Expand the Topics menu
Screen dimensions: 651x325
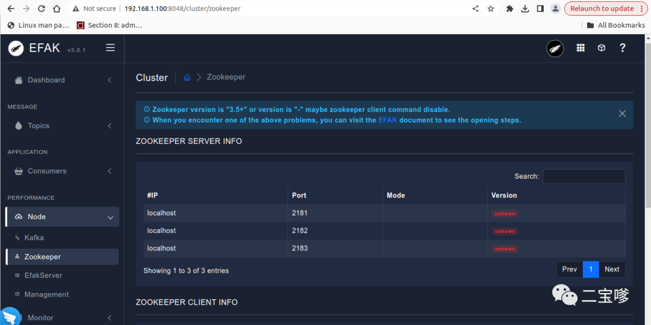pyautogui.click(x=62, y=126)
